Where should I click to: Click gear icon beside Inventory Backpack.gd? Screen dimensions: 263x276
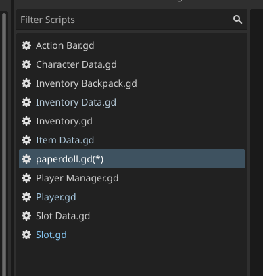[x=26, y=83]
